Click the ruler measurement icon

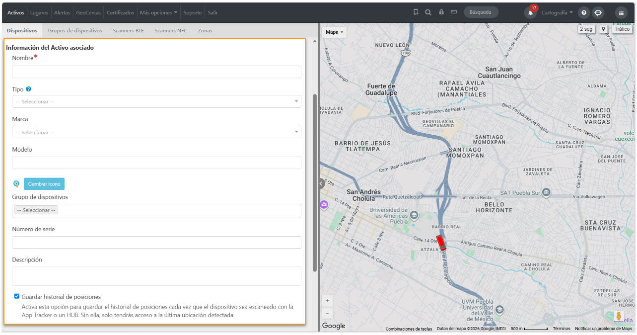click(x=454, y=12)
